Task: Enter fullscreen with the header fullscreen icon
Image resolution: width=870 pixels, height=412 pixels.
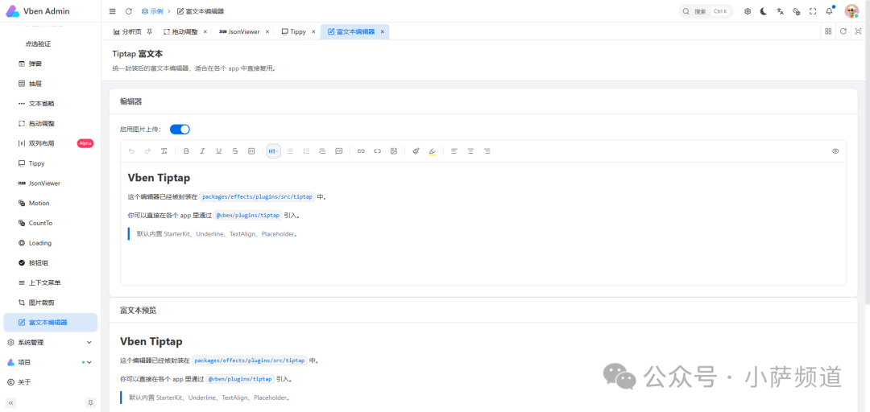Action: click(813, 11)
